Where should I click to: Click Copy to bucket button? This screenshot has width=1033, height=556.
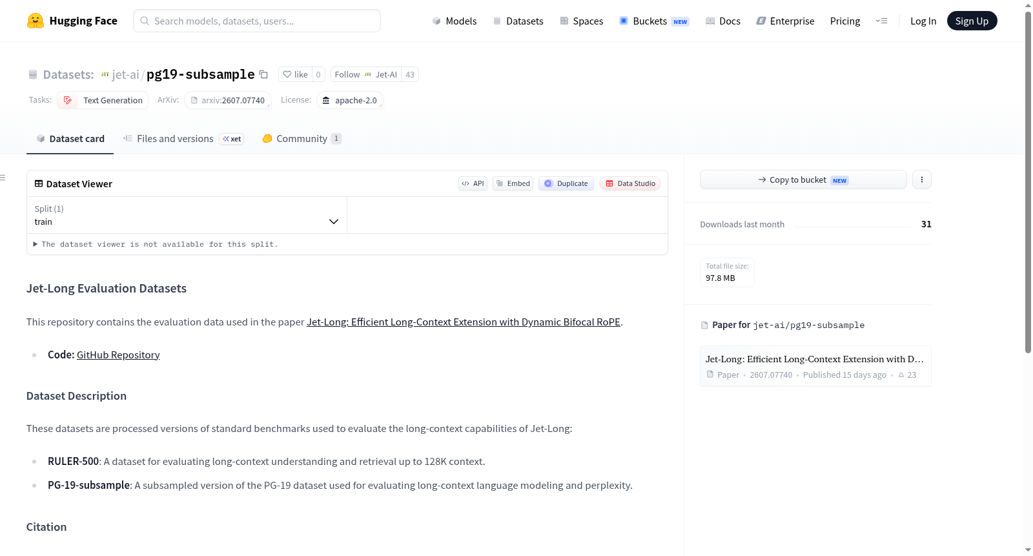click(803, 180)
